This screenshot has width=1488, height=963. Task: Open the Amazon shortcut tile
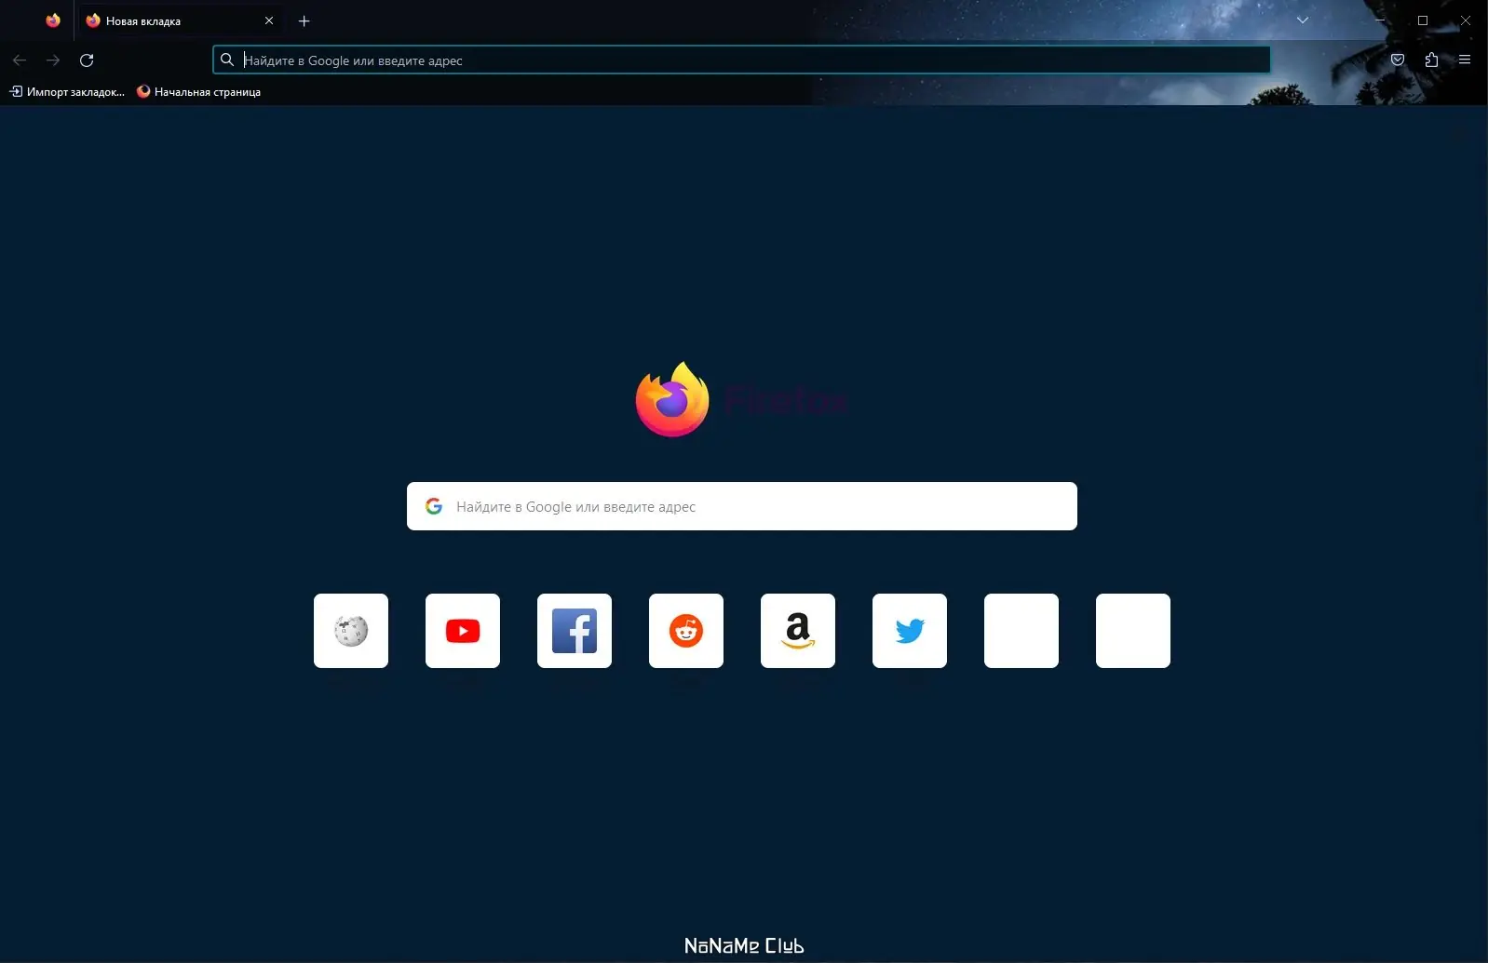(x=798, y=631)
